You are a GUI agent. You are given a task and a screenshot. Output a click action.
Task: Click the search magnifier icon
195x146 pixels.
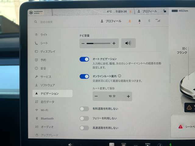click(36, 22)
